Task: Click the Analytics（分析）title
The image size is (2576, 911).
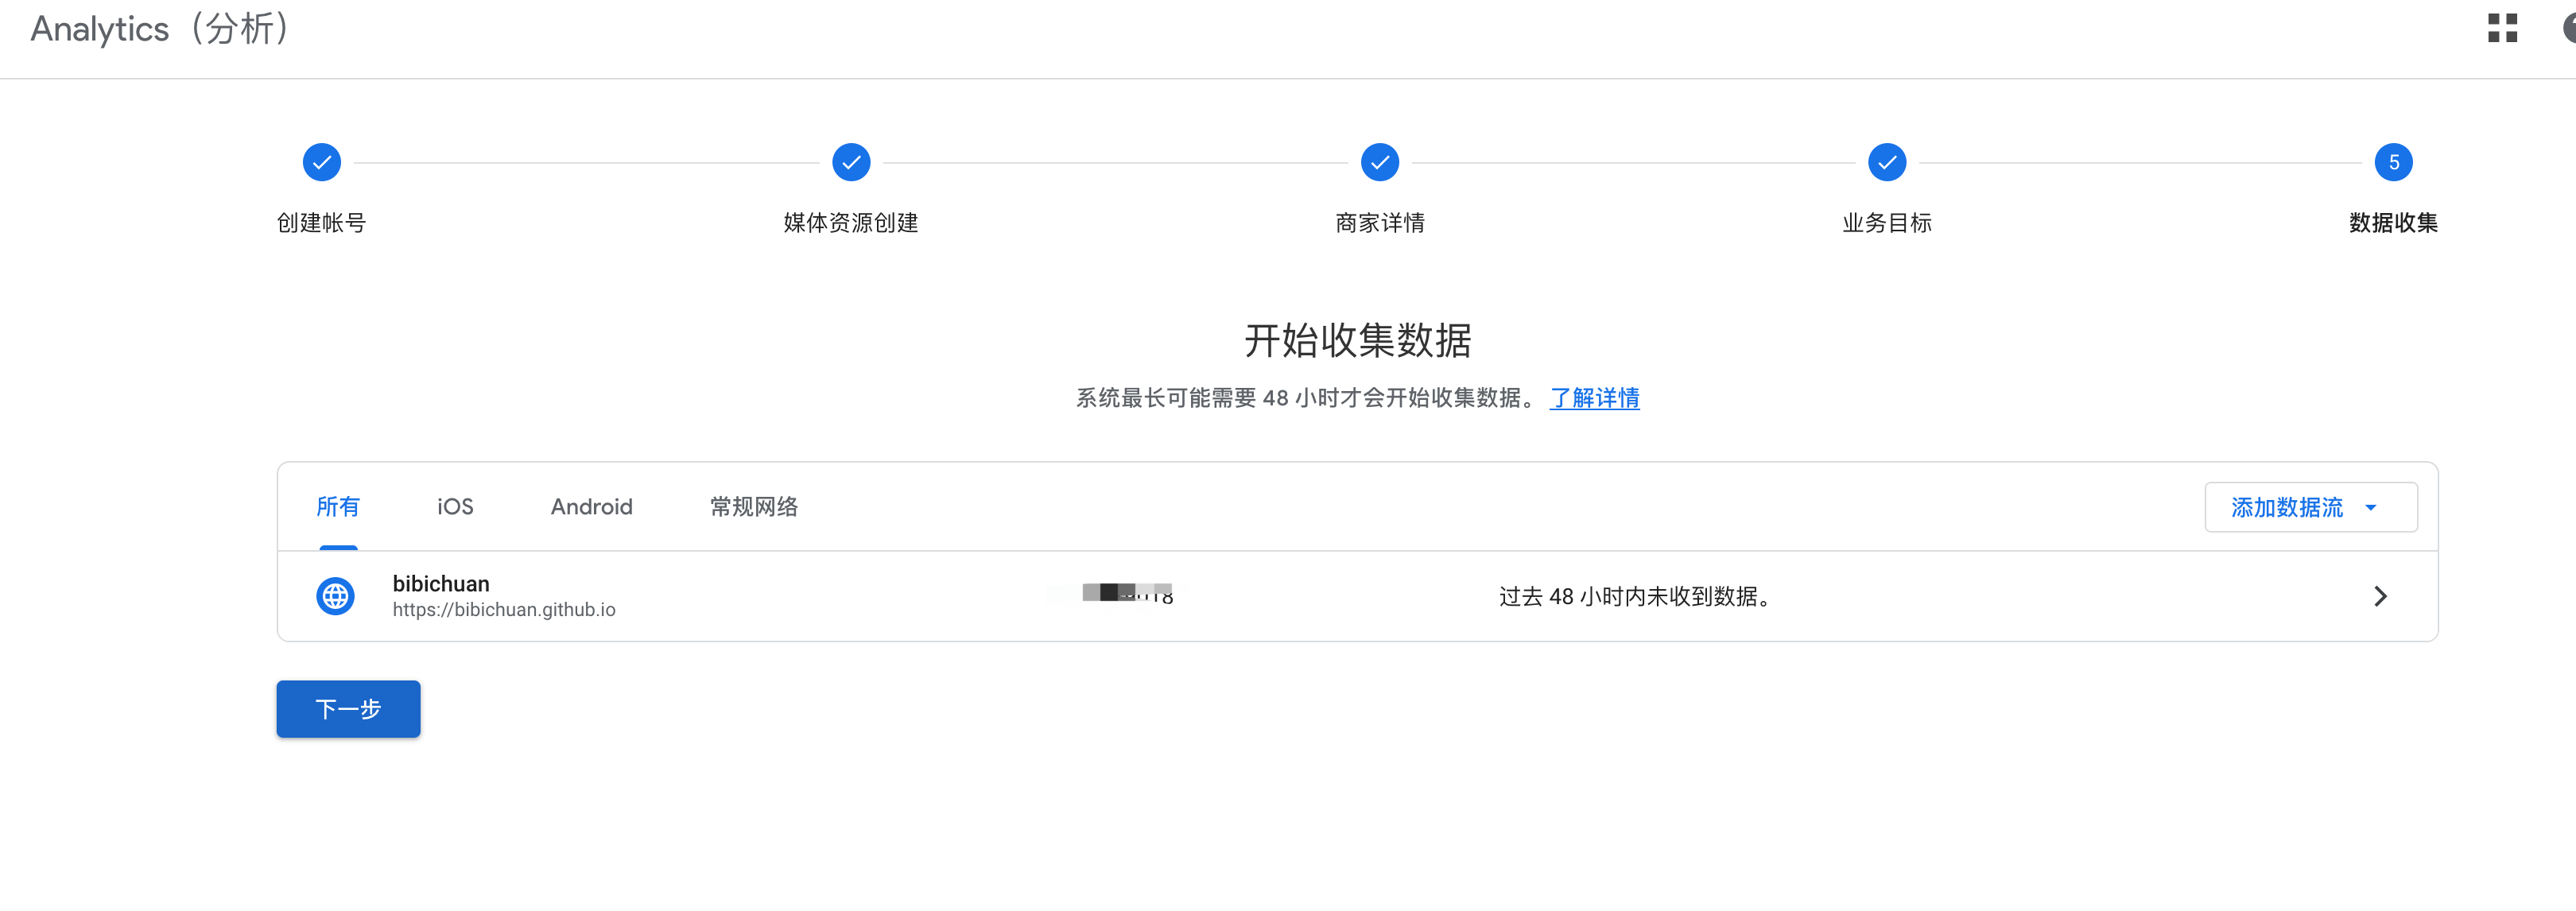Action: coord(160,29)
